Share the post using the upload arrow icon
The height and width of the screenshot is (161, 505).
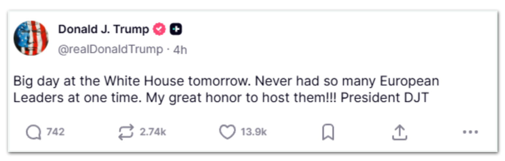click(400, 132)
